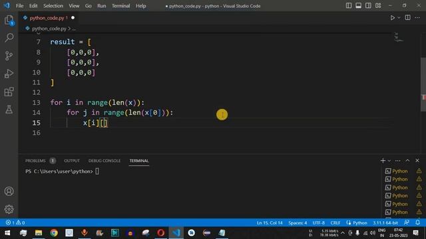Open notifications bell in status bar

pos(417,222)
